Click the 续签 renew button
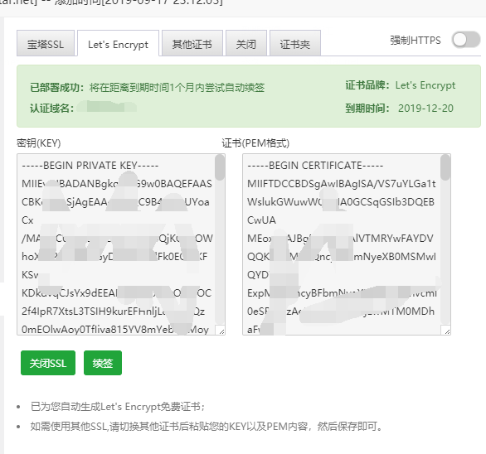Screen dimensions: 486x454 [103, 363]
